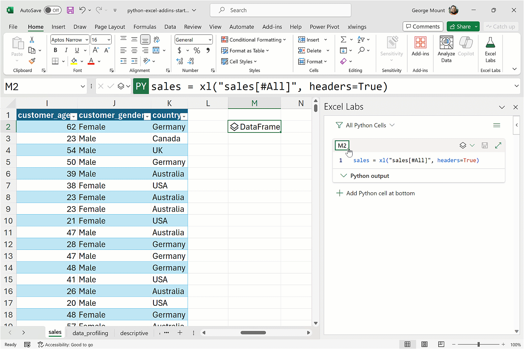Switch to the data_profiling sheet tab
Image resolution: width=524 pixels, height=349 pixels.
90,333
